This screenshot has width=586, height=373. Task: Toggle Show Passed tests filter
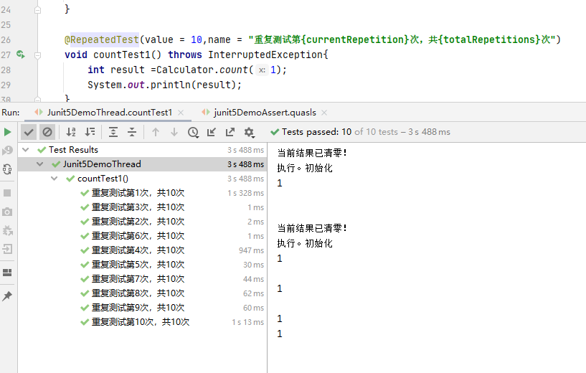(x=29, y=132)
